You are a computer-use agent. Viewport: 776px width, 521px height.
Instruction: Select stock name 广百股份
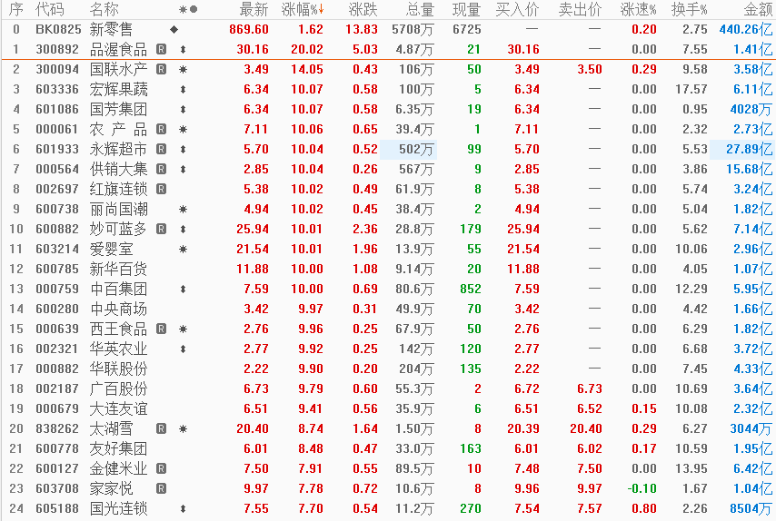tap(118, 389)
